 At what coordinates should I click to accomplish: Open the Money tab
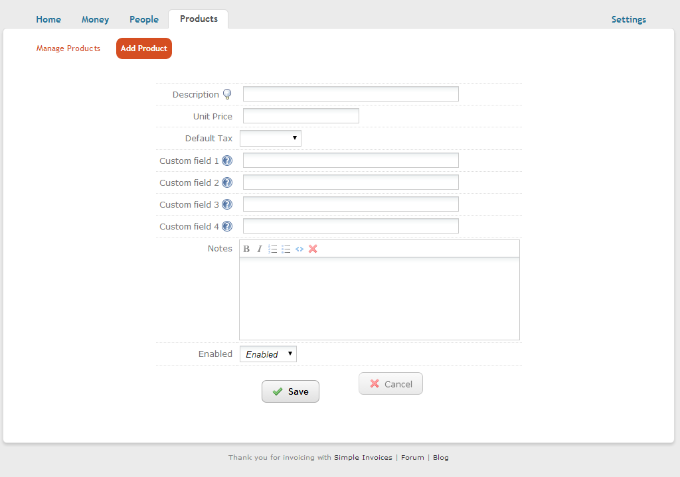click(96, 19)
